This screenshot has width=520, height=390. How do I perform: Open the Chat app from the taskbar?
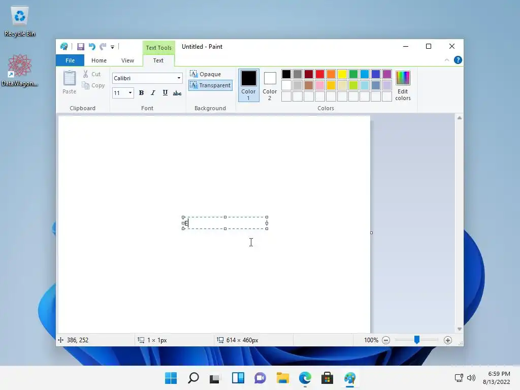pos(261,378)
